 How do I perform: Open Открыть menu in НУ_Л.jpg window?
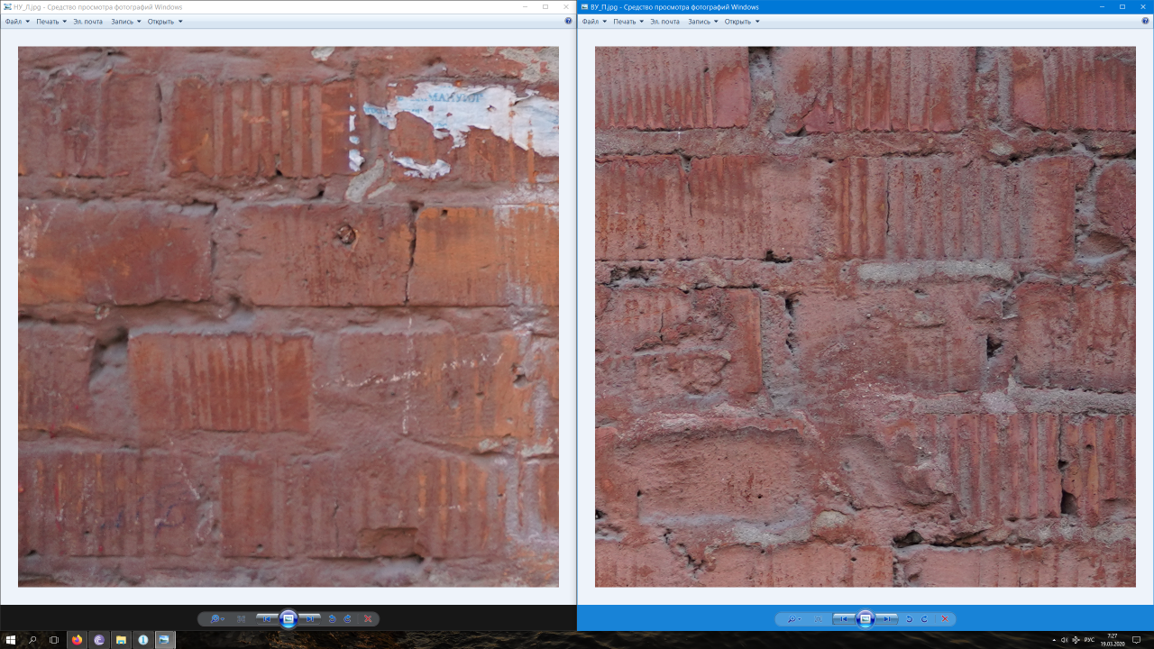click(165, 21)
